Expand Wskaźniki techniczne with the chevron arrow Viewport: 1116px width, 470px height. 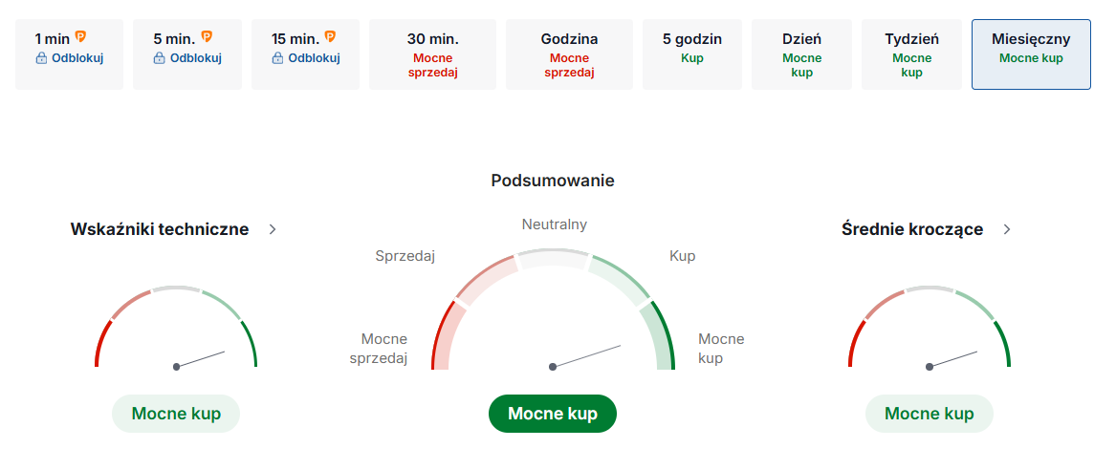click(273, 229)
